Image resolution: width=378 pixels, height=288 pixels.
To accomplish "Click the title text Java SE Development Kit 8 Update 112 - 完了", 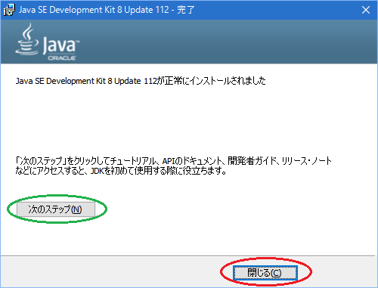I will click(x=107, y=10).
